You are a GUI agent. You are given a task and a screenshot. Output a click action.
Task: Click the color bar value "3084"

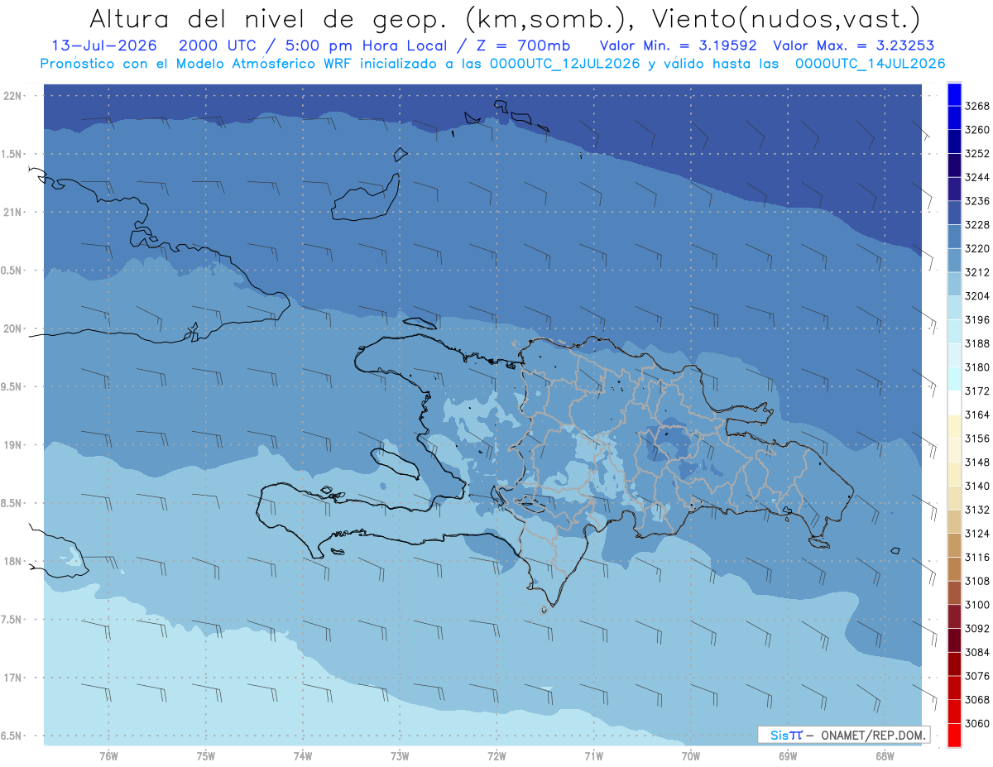coord(977,653)
